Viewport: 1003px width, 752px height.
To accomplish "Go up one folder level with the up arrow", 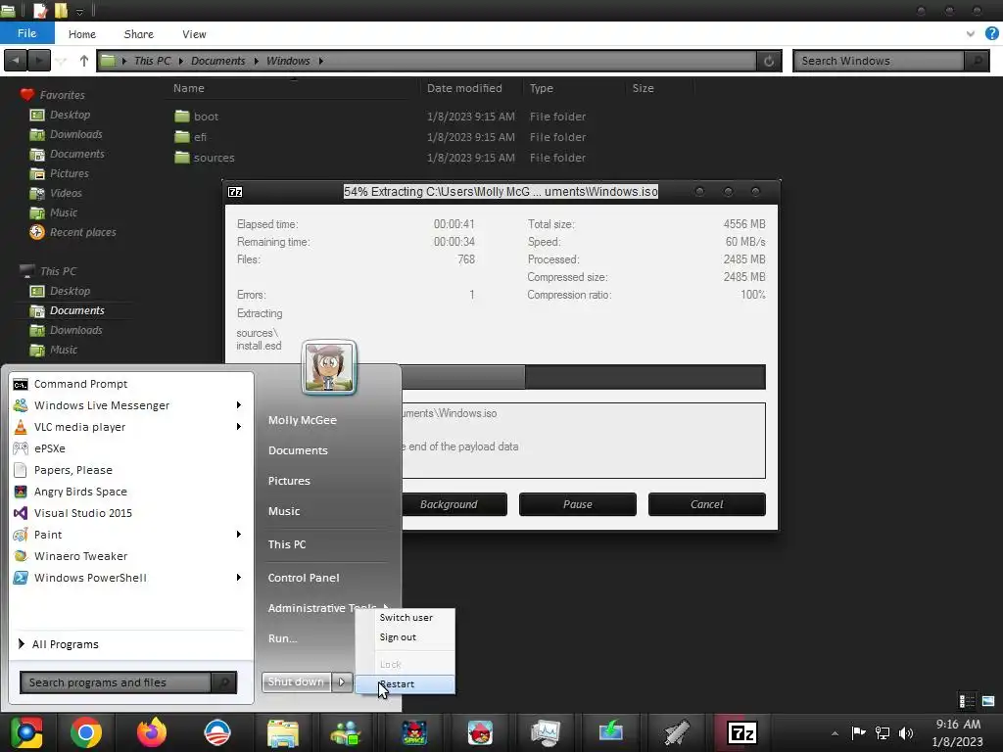I will pyautogui.click(x=84, y=61).
